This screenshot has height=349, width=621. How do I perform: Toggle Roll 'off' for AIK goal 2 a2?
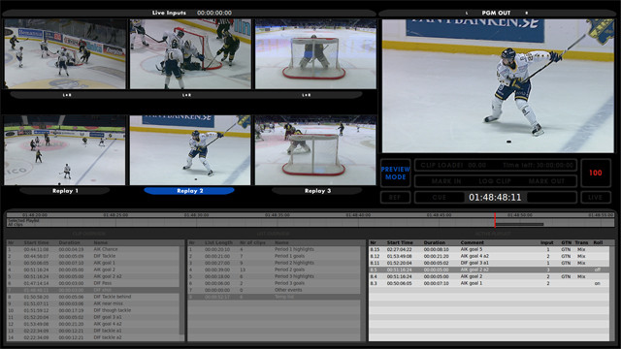click(598, 270)
